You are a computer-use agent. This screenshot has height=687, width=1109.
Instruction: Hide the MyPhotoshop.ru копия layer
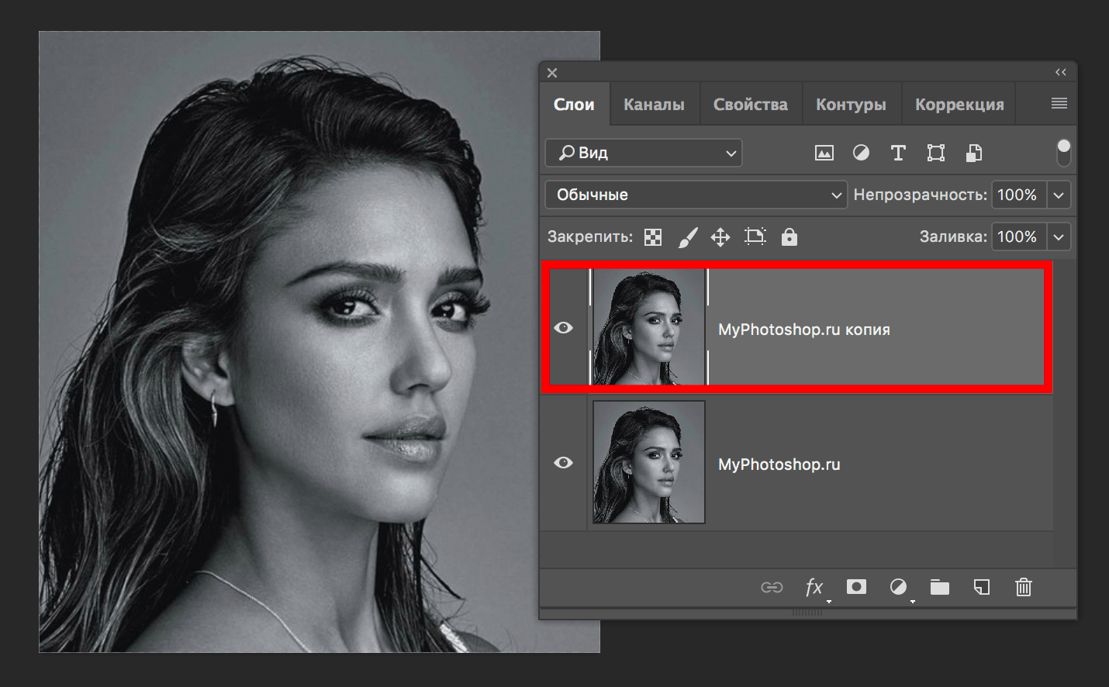point(564,328)
